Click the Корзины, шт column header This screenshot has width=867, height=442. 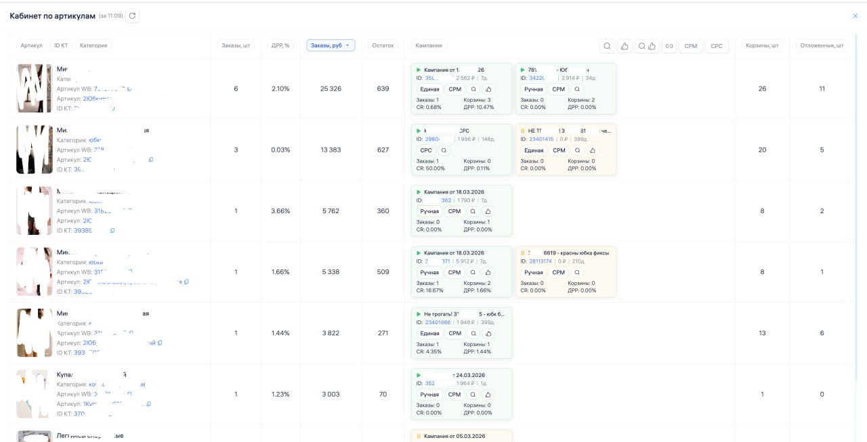762,45
